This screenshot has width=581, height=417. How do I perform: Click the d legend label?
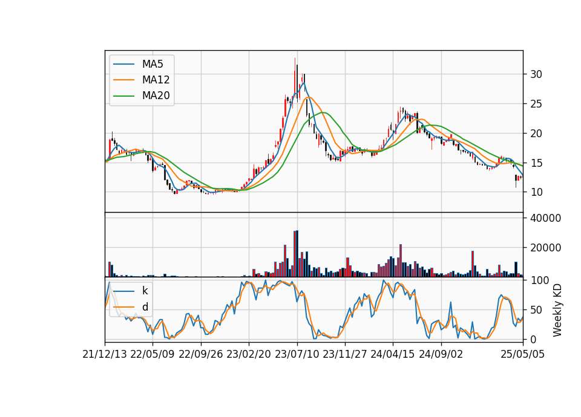[x=145, y=307]
